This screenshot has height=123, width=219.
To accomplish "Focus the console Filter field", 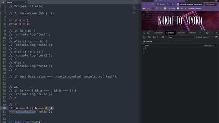I will tap(180, 37).
